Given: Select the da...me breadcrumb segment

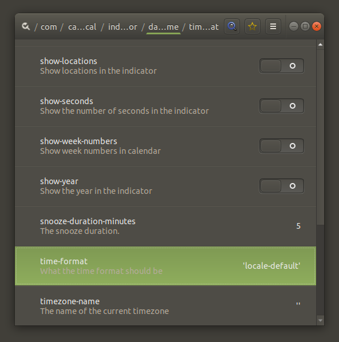Looking at the screenshot, I should [x=163, y=27].
